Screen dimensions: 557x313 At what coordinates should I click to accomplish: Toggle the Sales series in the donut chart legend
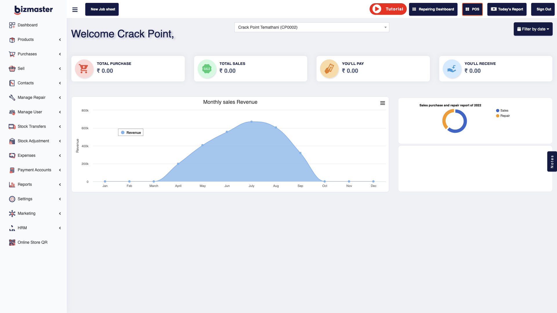point(503,110)
